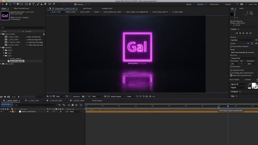
Task: Open the Graph Editor icon in timeline
Action: [81, 105]
